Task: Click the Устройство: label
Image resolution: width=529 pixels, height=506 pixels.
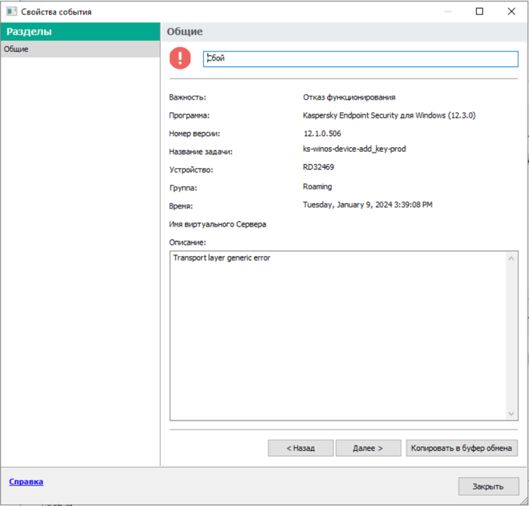Action: [191, 170]
